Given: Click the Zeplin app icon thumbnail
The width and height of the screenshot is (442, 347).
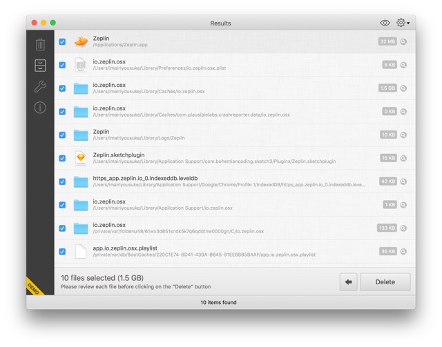Looking at the screenshot, I should click(x=81, y=41).
